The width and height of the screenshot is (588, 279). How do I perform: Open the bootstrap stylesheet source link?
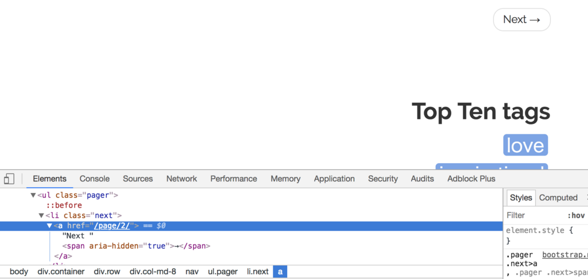(565, 255)
